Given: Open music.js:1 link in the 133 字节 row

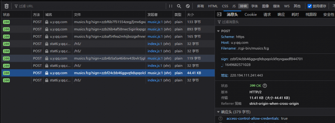Looking at the screenshot, I should click(155, 22).
